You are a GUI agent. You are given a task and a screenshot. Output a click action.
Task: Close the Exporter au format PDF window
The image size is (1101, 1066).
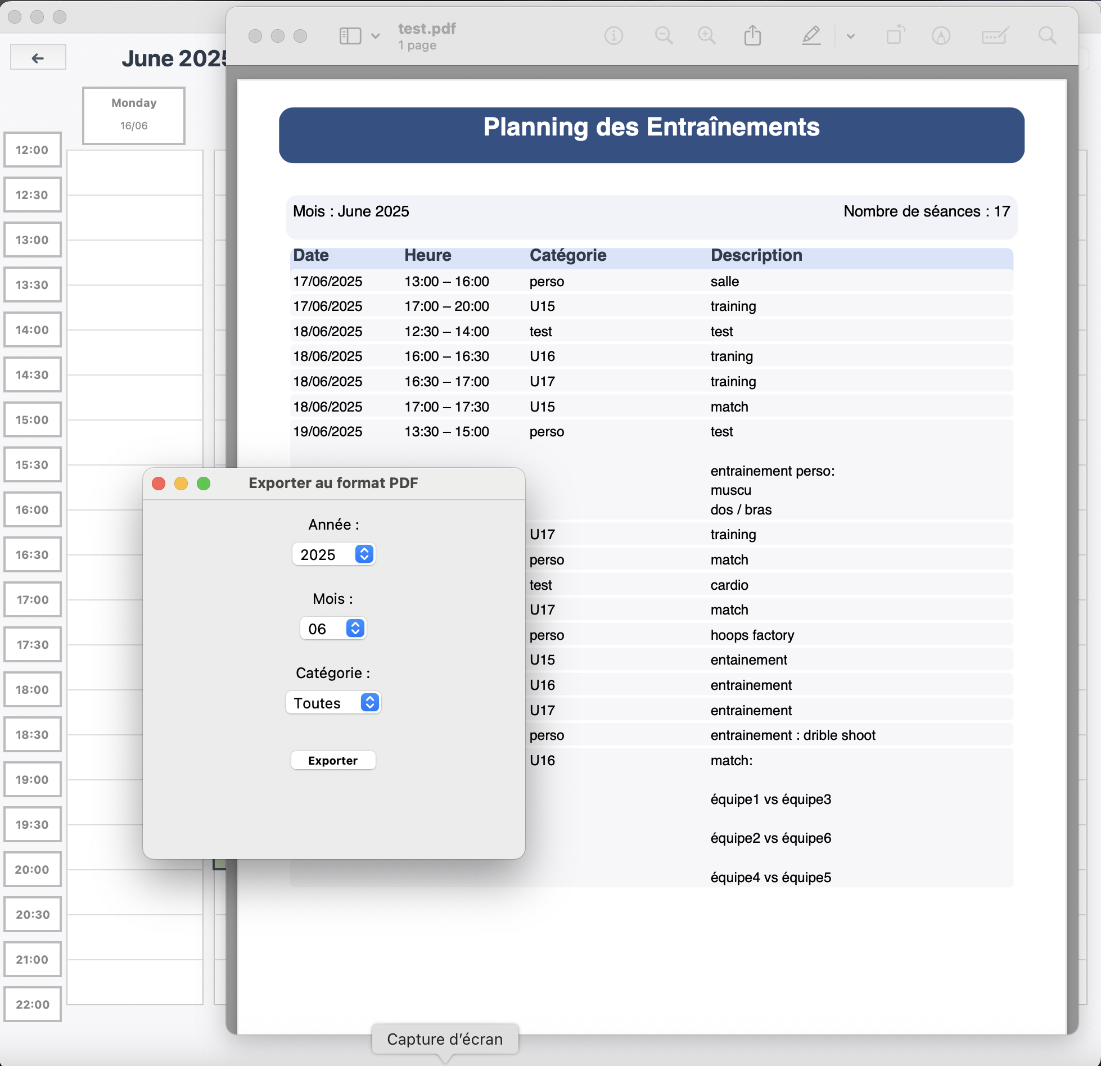pyautogui.click(x=159, y=484)
